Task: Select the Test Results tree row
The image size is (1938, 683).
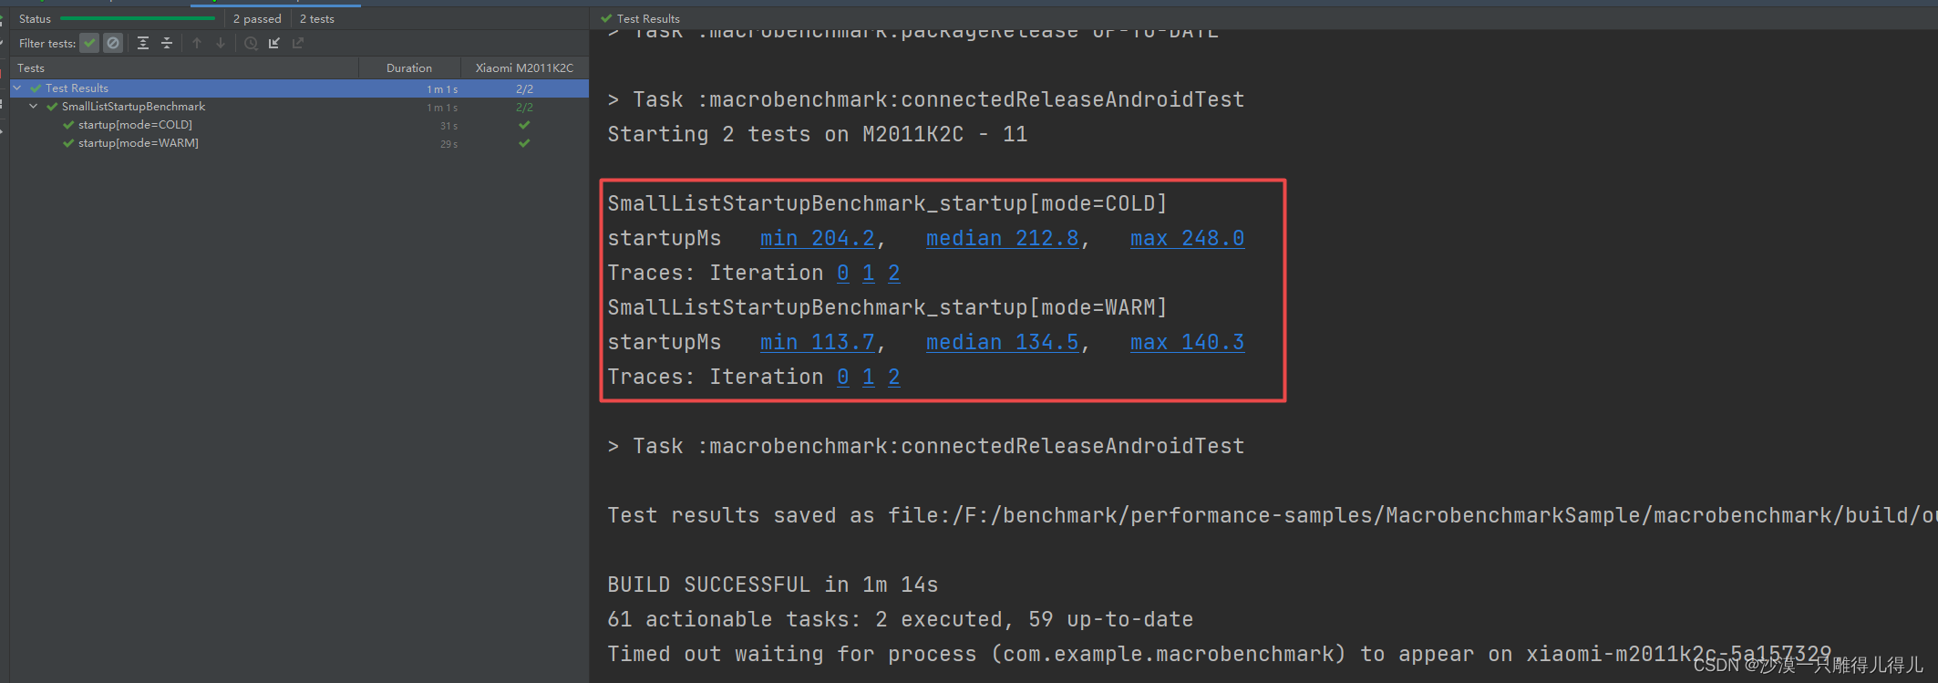Action: click(299, 88)
